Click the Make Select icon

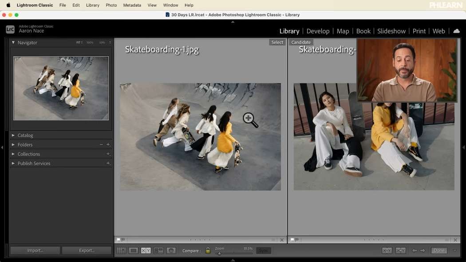[400, 250]
